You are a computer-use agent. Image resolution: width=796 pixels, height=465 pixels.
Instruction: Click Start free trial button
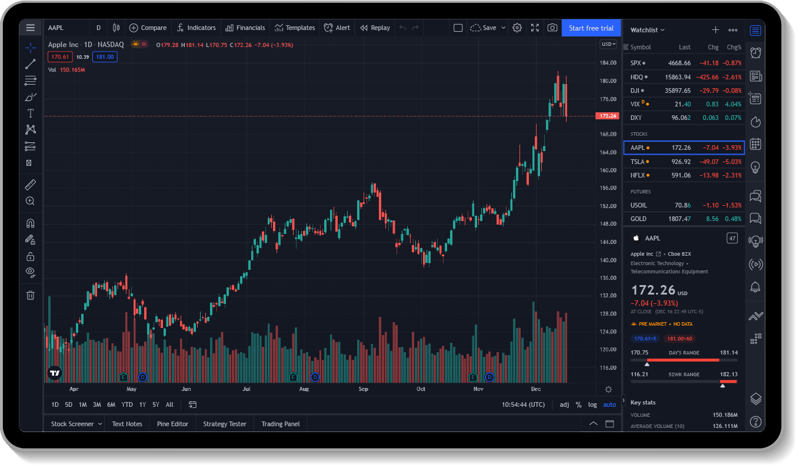(591, 28)
